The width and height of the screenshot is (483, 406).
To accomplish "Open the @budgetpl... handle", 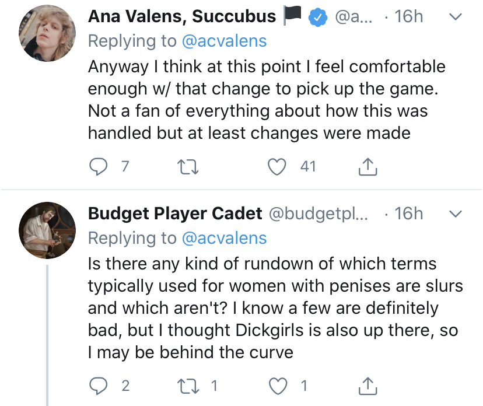I will coord(318,213).
